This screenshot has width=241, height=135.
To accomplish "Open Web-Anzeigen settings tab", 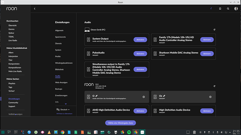I will (x=61, y=82).
